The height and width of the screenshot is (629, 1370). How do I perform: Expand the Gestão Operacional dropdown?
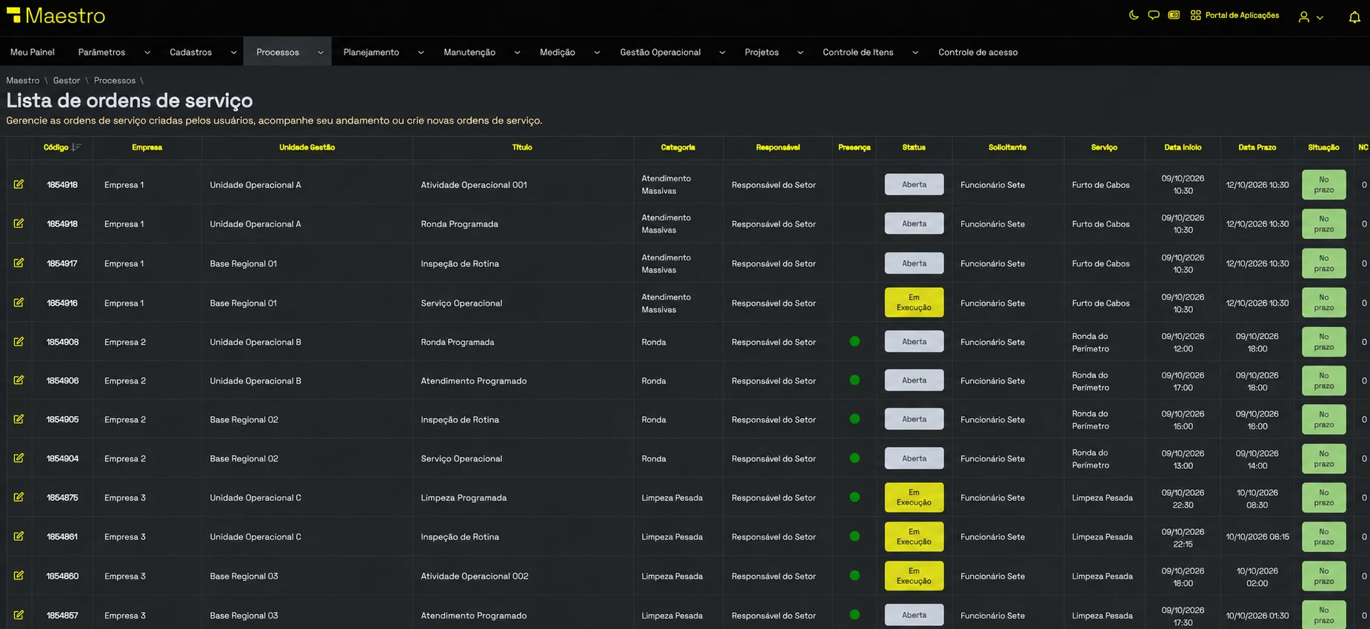click(722, 53)
